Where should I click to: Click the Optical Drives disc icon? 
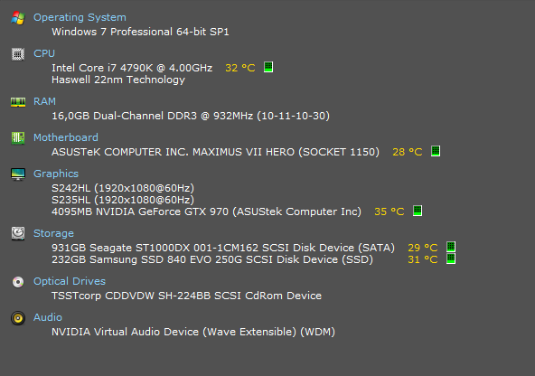tap(18, 282)
